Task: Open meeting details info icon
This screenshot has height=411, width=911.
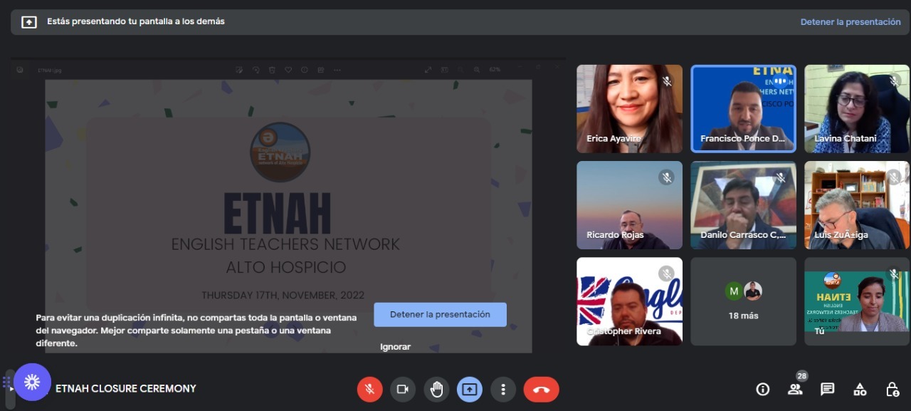Action: 763,389
